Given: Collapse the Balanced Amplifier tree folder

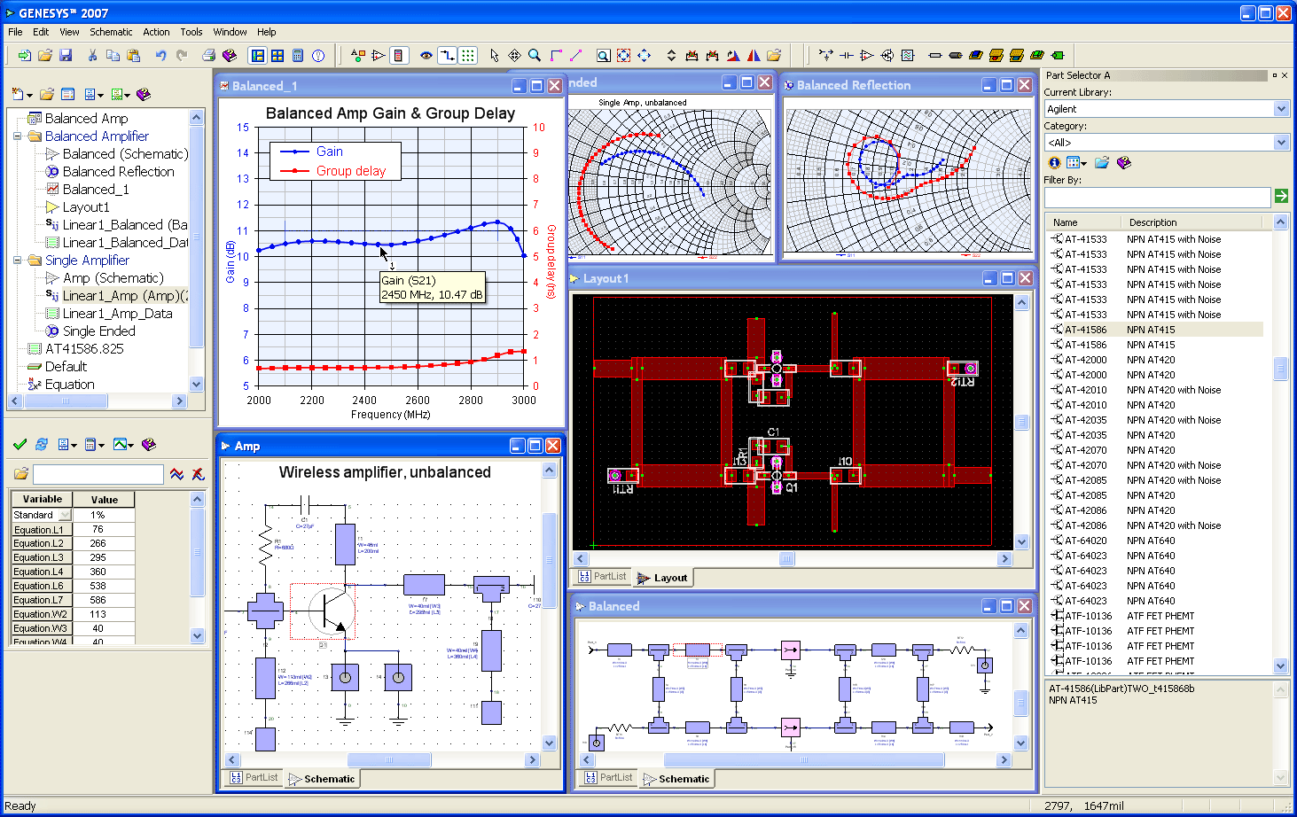Looking at the screenshot, I should [x=17, y=136].
